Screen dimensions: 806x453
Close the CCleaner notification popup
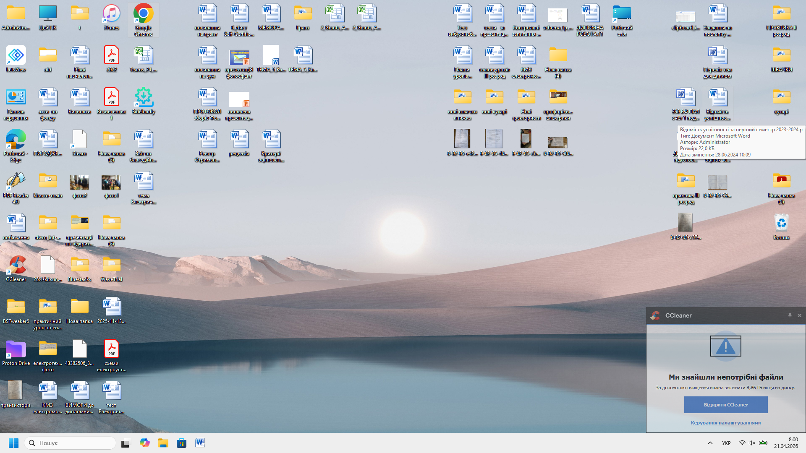click(x=799, y=315)
